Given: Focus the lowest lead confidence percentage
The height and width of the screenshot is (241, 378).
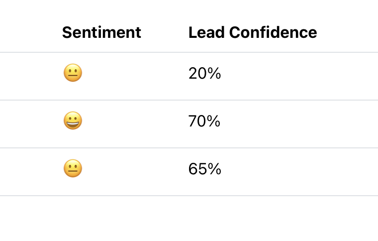Looking at the screenshot, I should [x=204, y=74].
